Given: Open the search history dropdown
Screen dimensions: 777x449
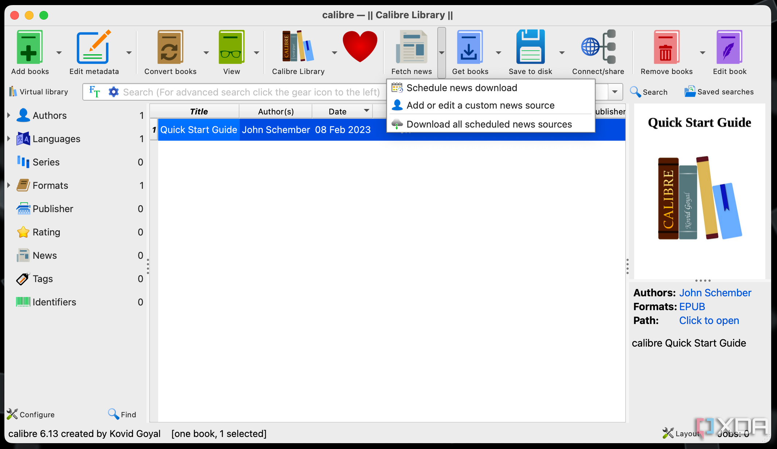Looking at the screenshot, I should coord(615,92).
